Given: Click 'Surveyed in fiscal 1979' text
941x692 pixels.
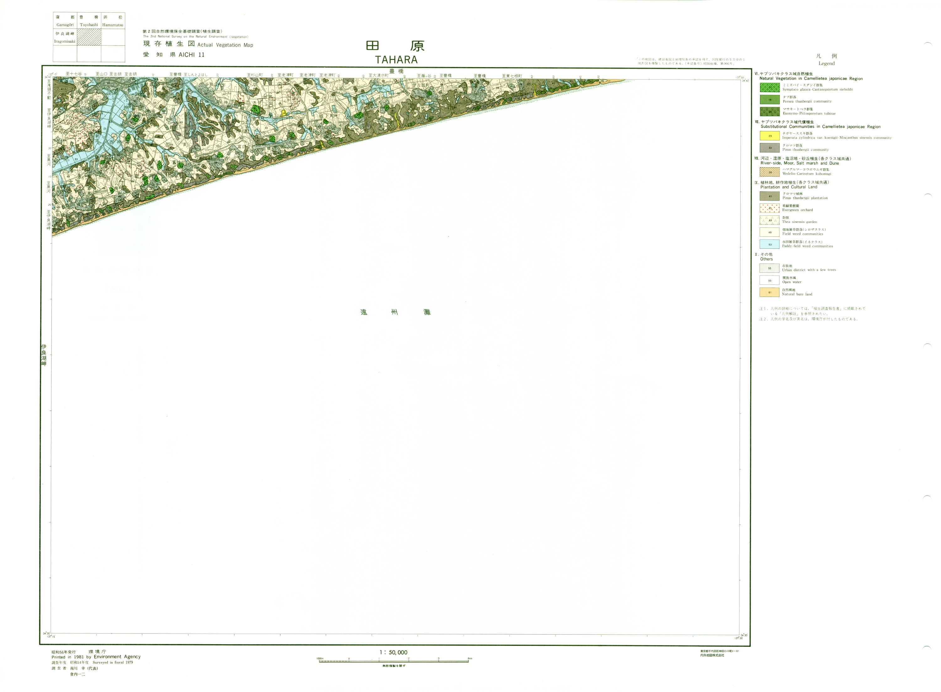Looking at the screenshot, I should click(x=113, y=662).
